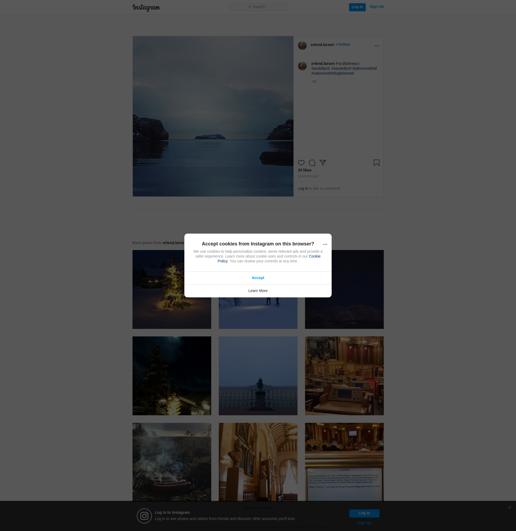Open the #sandefjord hashtag
516x531 pixels.
[x=341, y=68]
